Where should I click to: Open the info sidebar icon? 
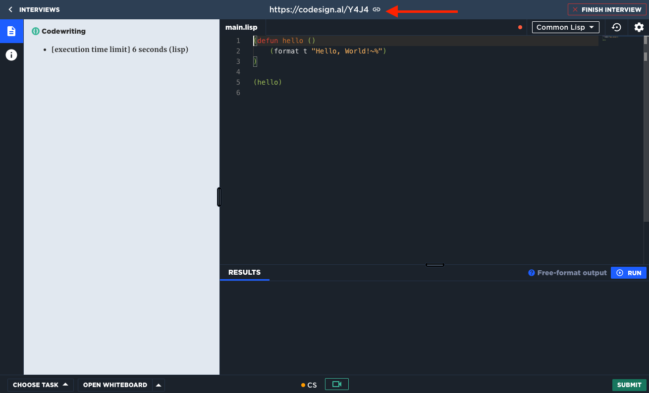coord(11,55)
